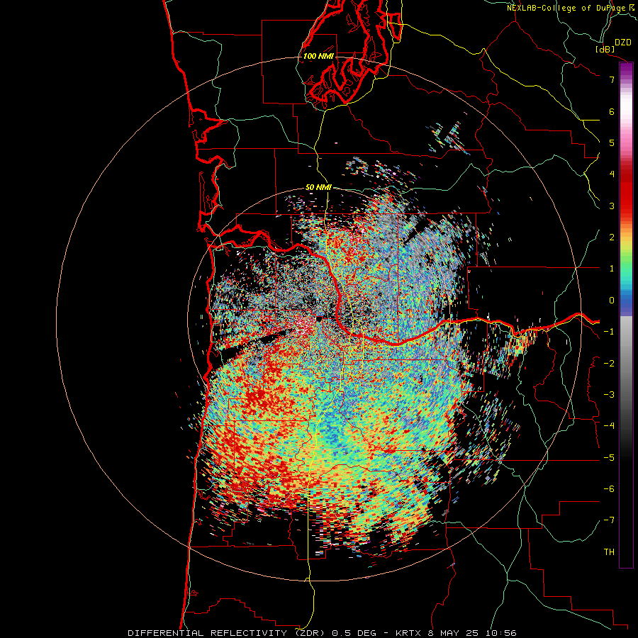Click the -1 value on the color scale
Screen dimensions: 638x638
pyautogui.click(x=609, y=332)
